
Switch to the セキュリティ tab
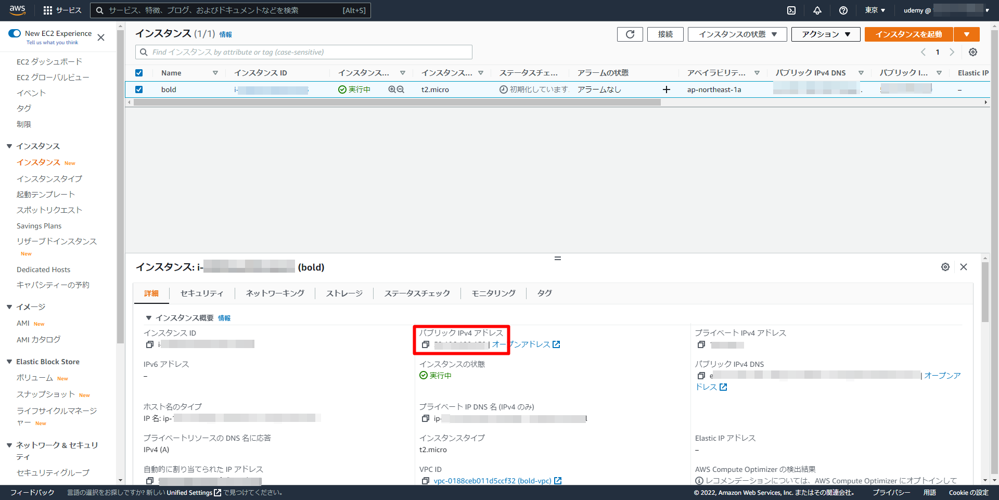(x=202, y=293)
